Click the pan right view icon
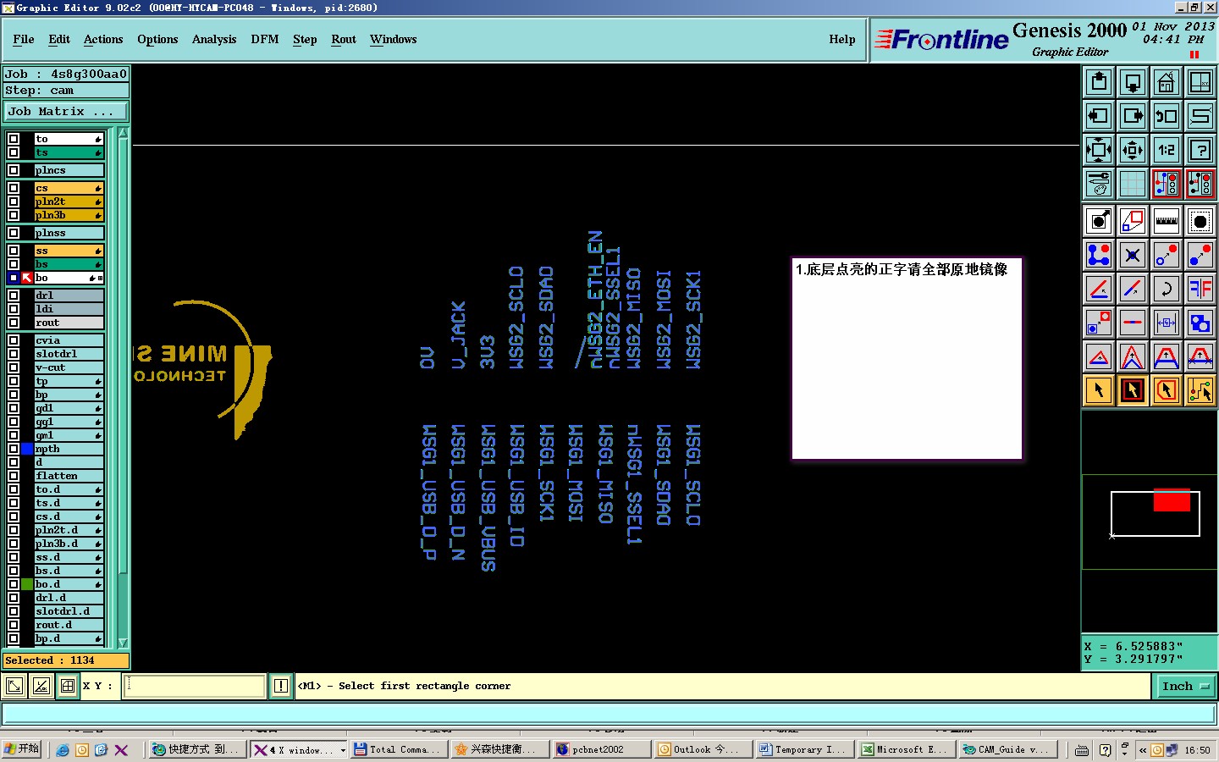 click(1133, 116)
